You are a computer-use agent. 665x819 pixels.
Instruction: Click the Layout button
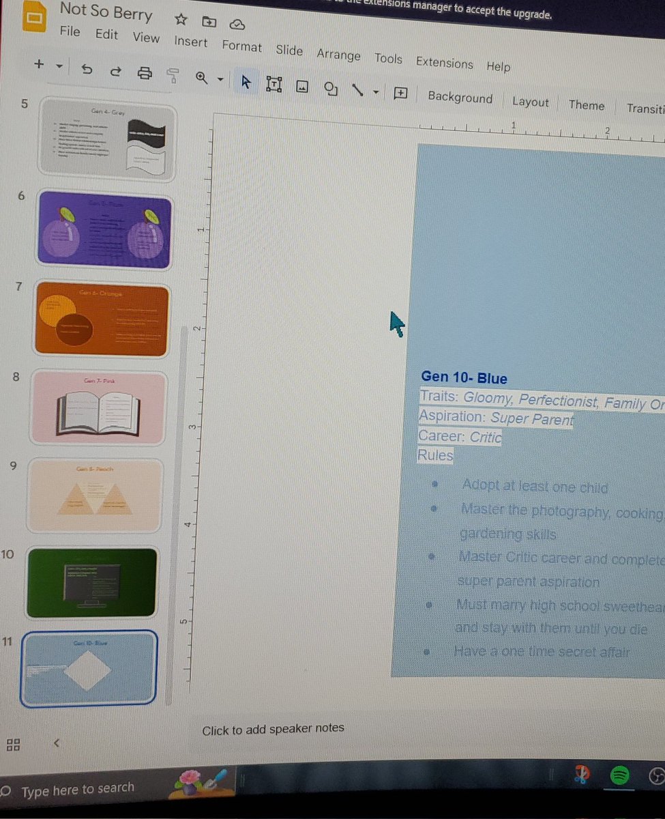(530, 102)
